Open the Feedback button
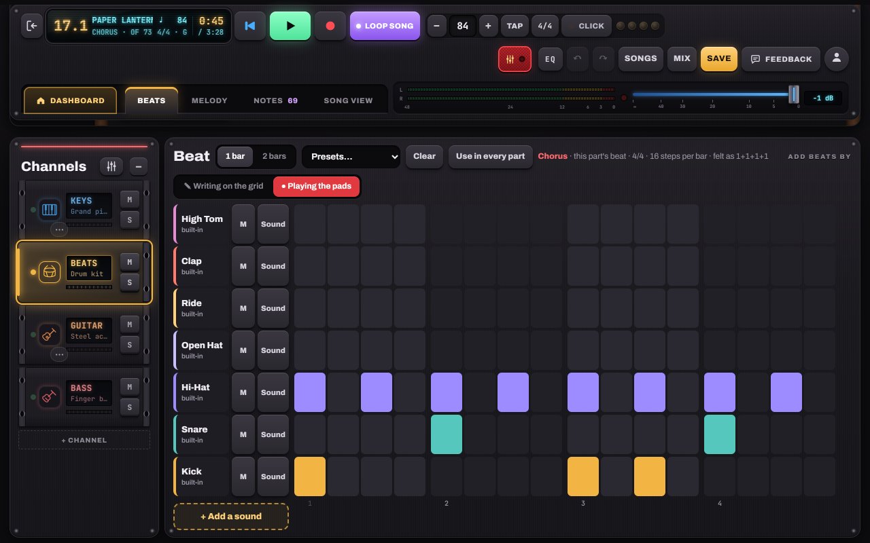The image size is (870, 543). click(x=781, y=59)
